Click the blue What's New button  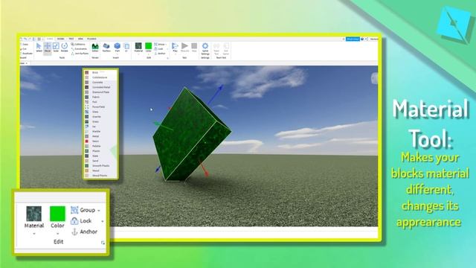353,39
